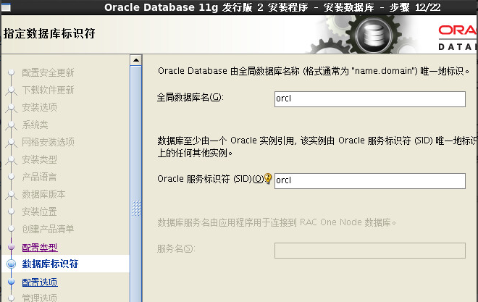This screenshot has width=478, height=302.
Task: Select the 下载软件更新 step
Action: point(49,90)
